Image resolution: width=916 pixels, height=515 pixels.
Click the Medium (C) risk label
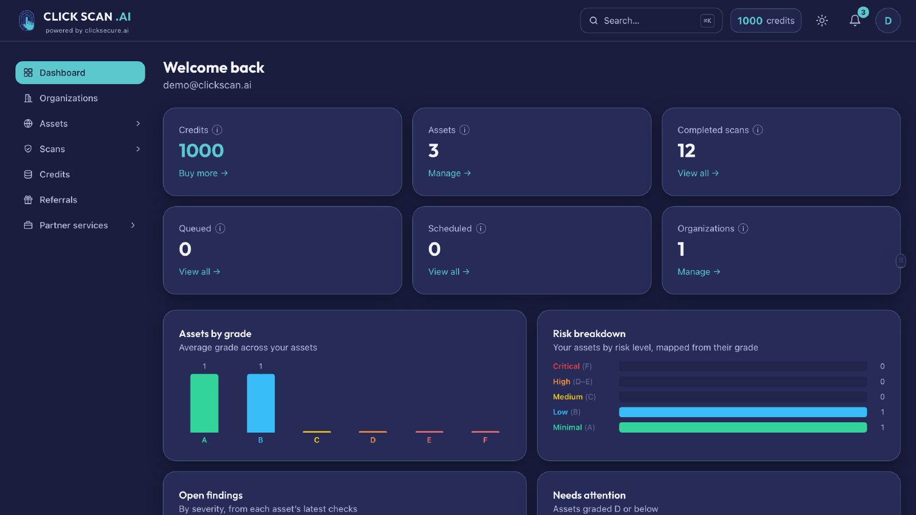[574, 397]
